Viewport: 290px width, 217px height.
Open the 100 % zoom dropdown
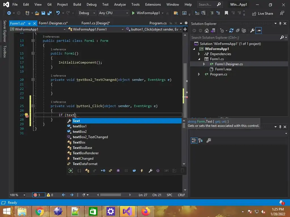pyautogui.click(x=24, y=195)
